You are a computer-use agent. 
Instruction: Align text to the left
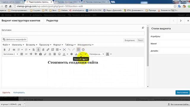tap(34, 50)
